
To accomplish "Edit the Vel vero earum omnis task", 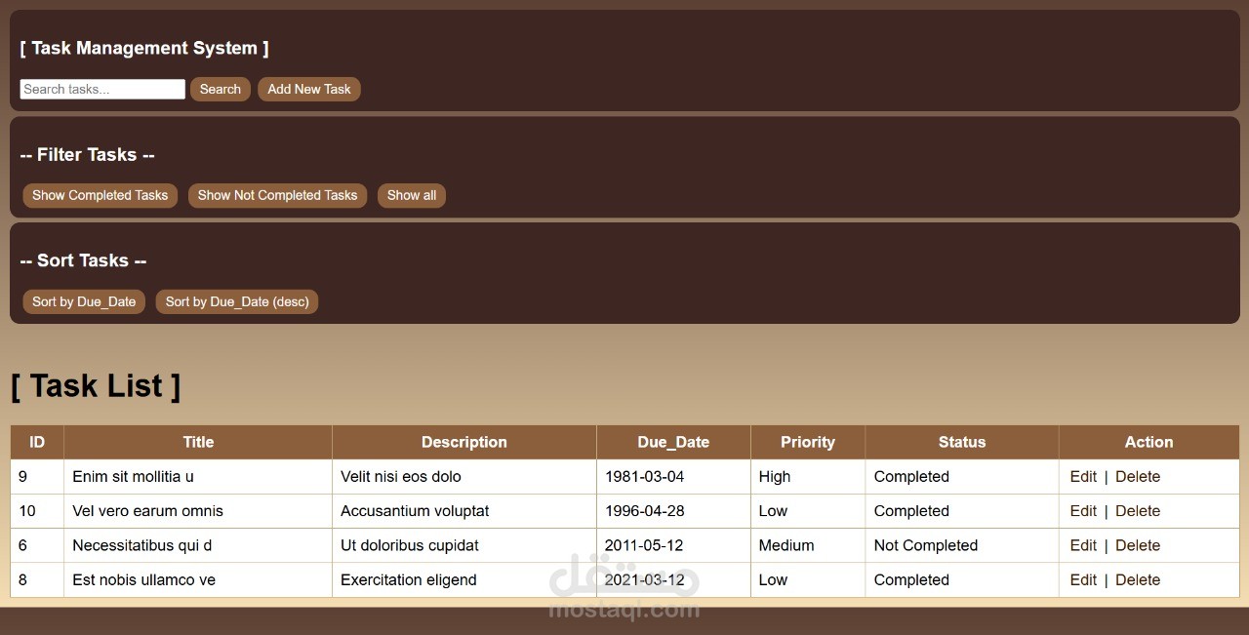I will point(1083,510).
